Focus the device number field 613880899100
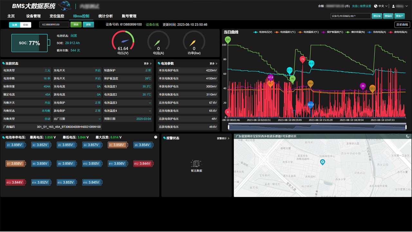412x232 pixels. 54,25
